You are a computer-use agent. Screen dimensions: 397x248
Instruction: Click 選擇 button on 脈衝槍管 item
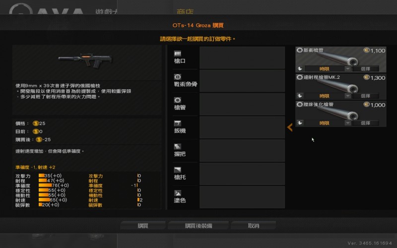coord(365,69)
